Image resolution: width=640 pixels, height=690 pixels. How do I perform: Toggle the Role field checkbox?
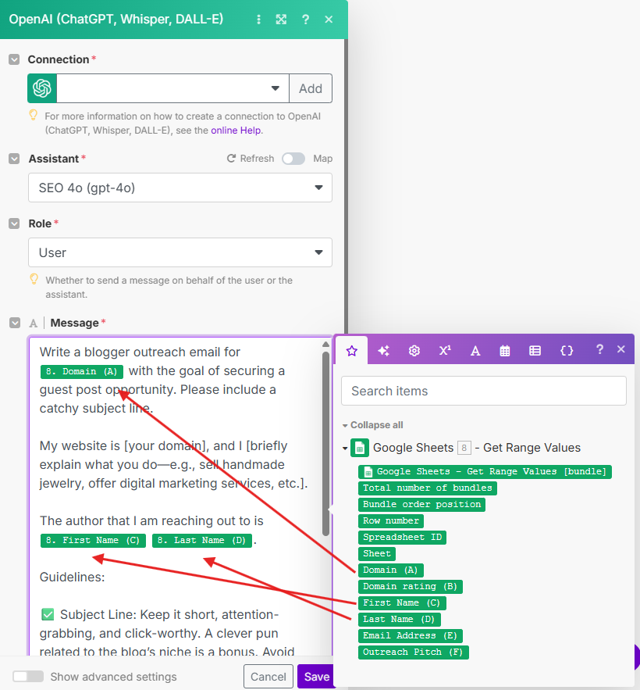point(14,223)
